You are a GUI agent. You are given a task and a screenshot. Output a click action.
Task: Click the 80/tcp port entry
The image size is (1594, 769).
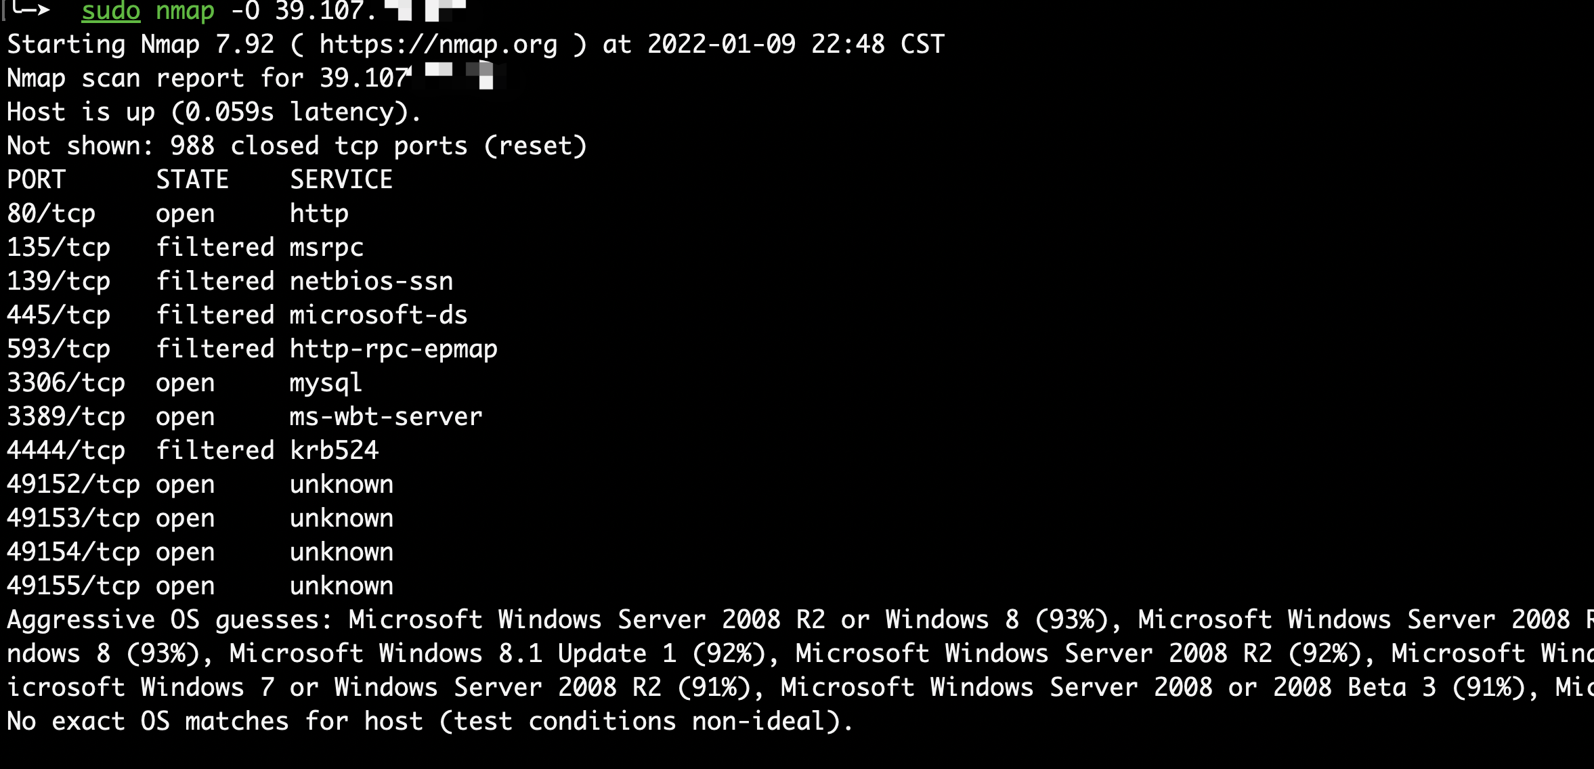click(x=51, y=214)
